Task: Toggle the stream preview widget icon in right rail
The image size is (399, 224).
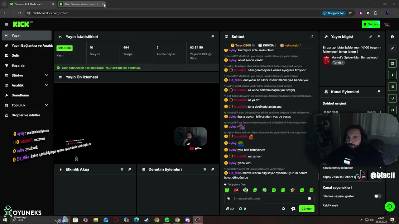Action: [x=392, y=63]
